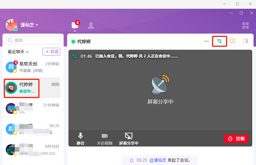This screenshot has width=256, height=165.
Task: Open the 潘仙芝 user name dropdown
Action: point(29,25)
